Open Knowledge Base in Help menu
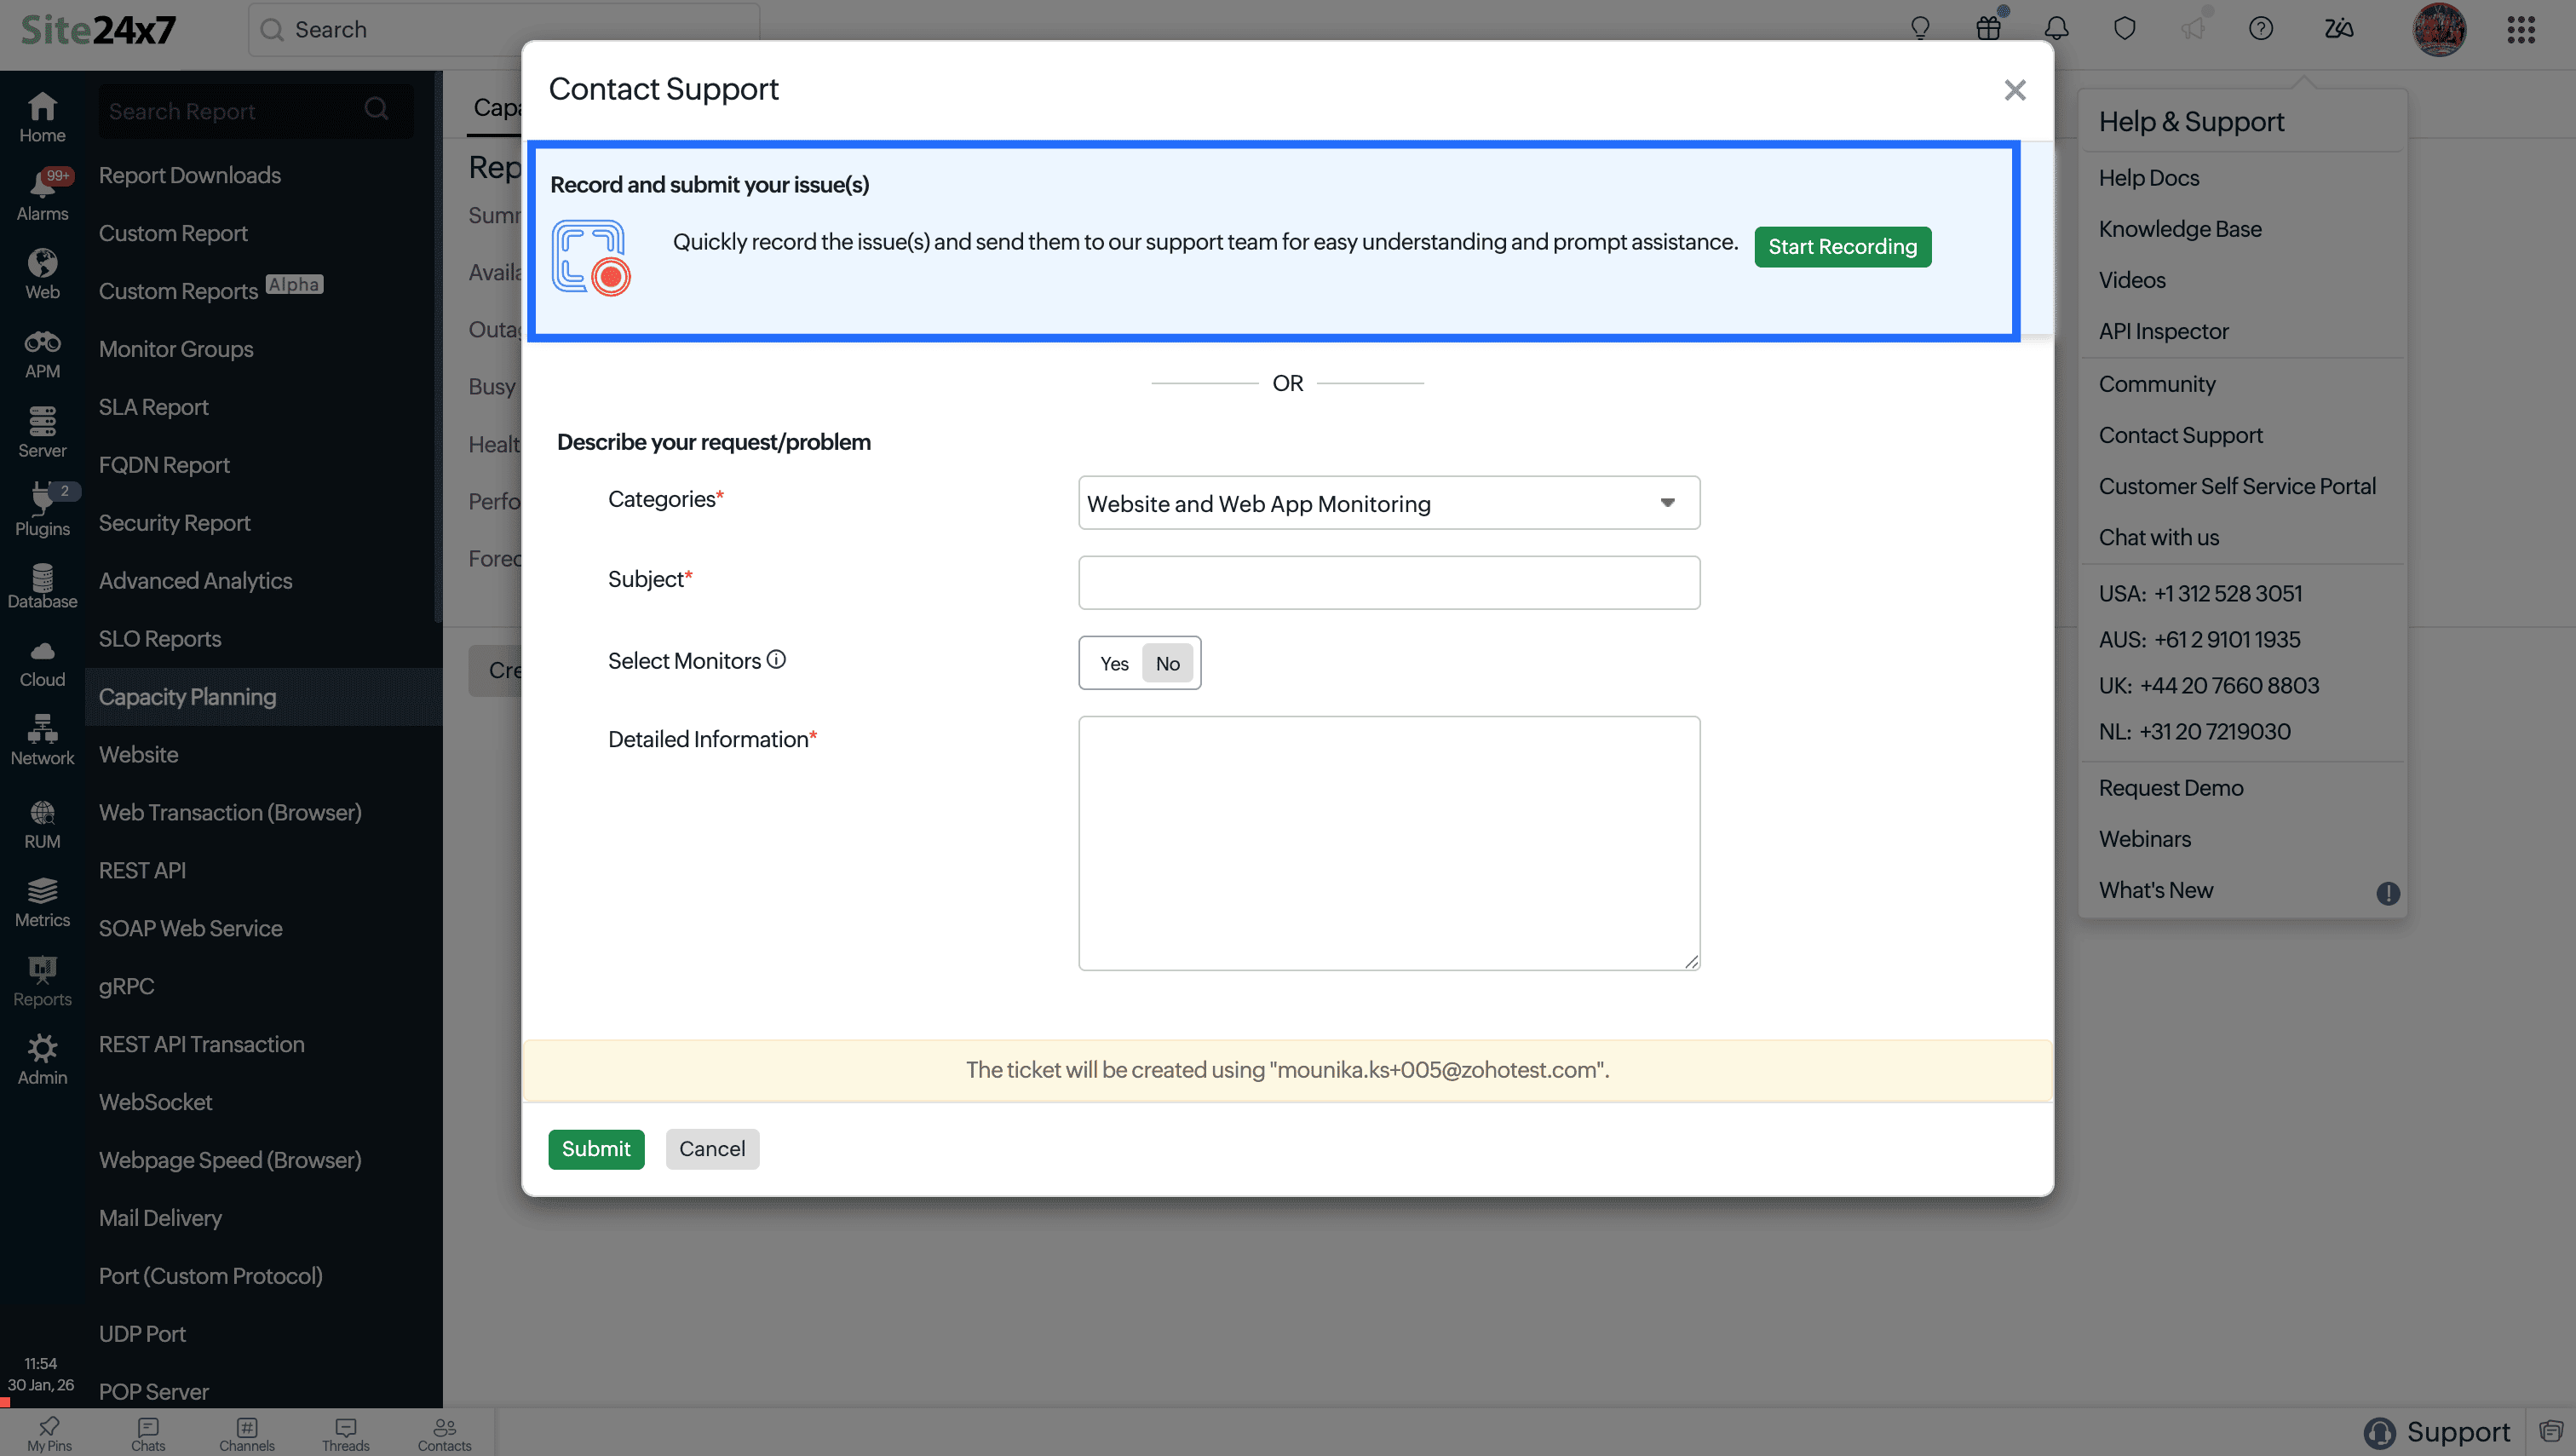The image size is (2576, 1456). 2179,229
